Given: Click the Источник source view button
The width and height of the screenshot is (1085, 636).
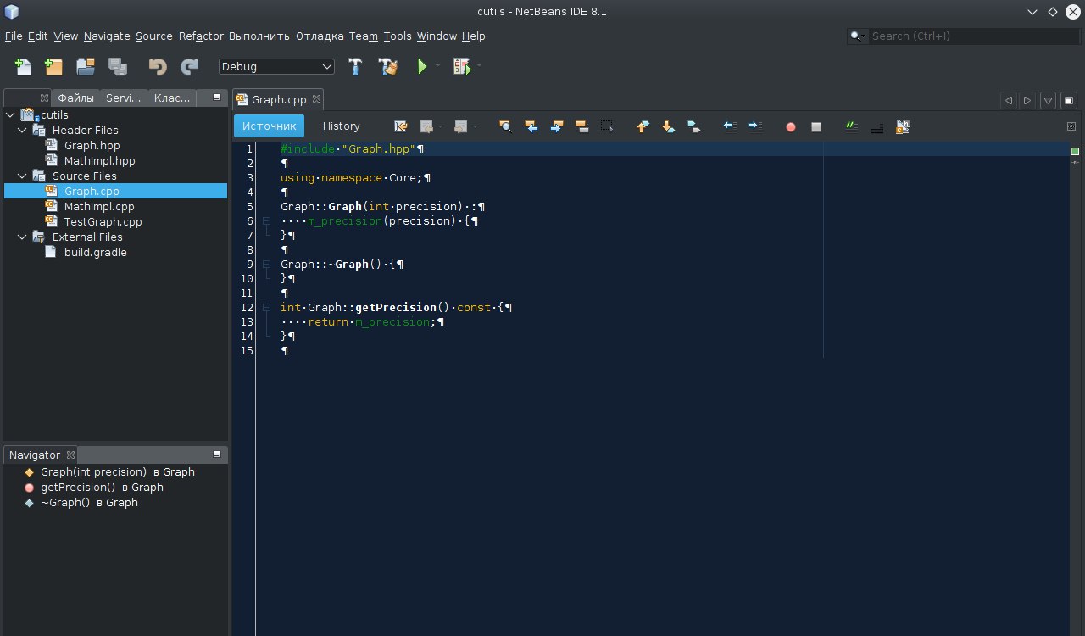Looking at the screenshot, I should click(269, 126).
